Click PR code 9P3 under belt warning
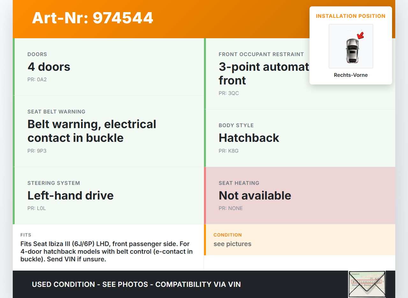Image resolution: width=408 pixels, height=298 pixels. coord(37,151)
